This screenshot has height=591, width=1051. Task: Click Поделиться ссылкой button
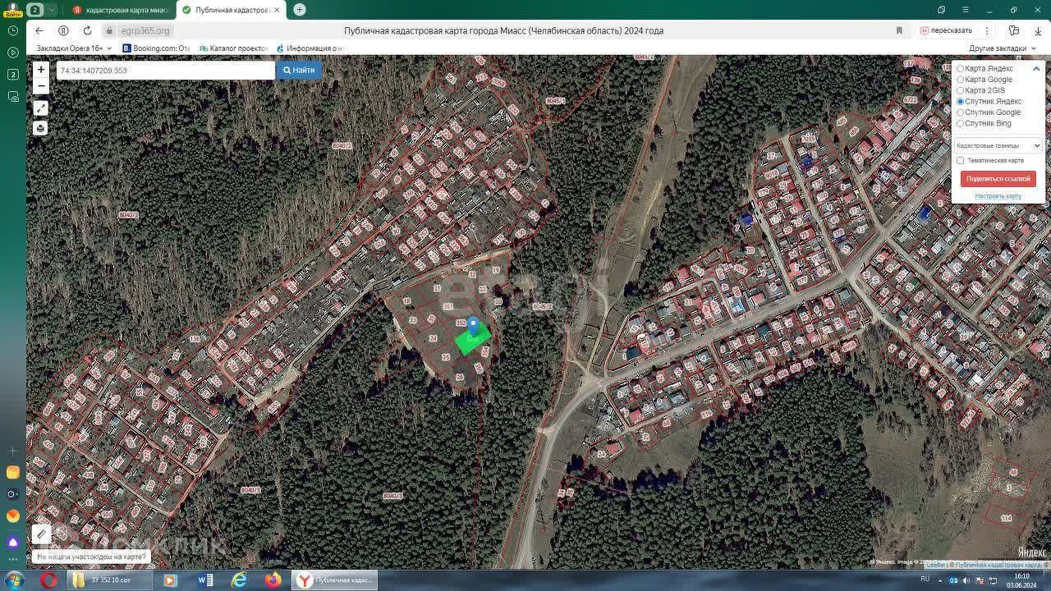pos(998,179)
